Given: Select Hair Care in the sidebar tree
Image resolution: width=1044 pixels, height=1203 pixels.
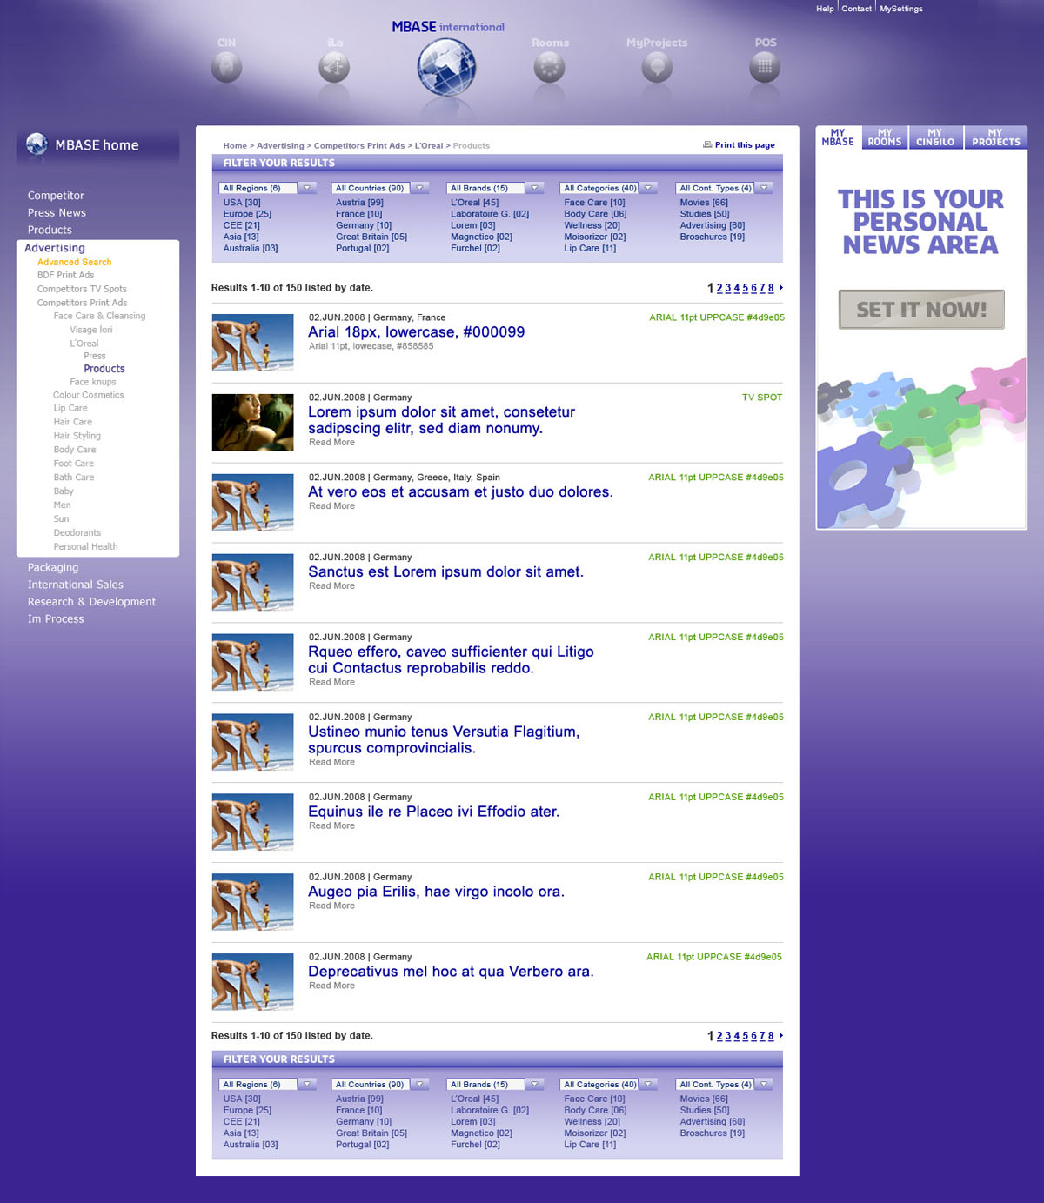Looking at the screenshot, I should [72, 422].
